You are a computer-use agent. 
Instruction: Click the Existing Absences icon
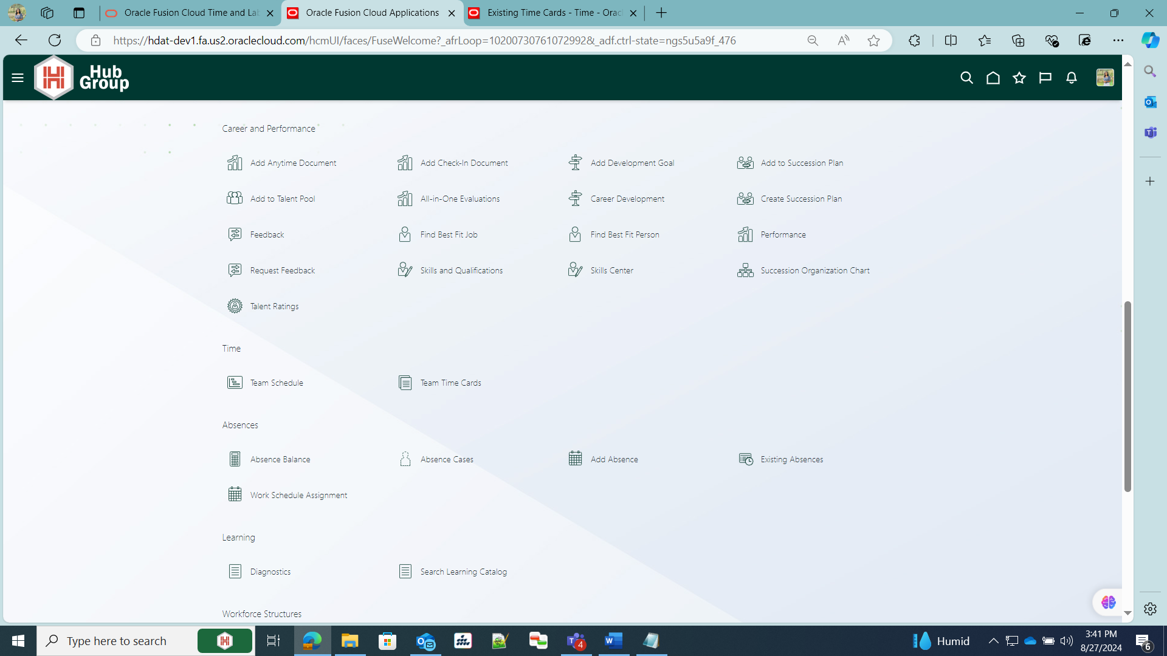click(745, 459)
